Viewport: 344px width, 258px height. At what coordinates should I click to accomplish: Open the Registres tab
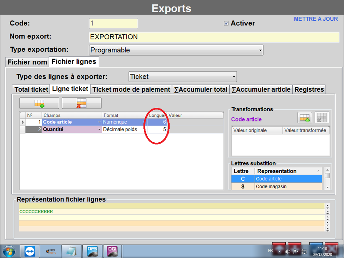(x=309, y=89)
